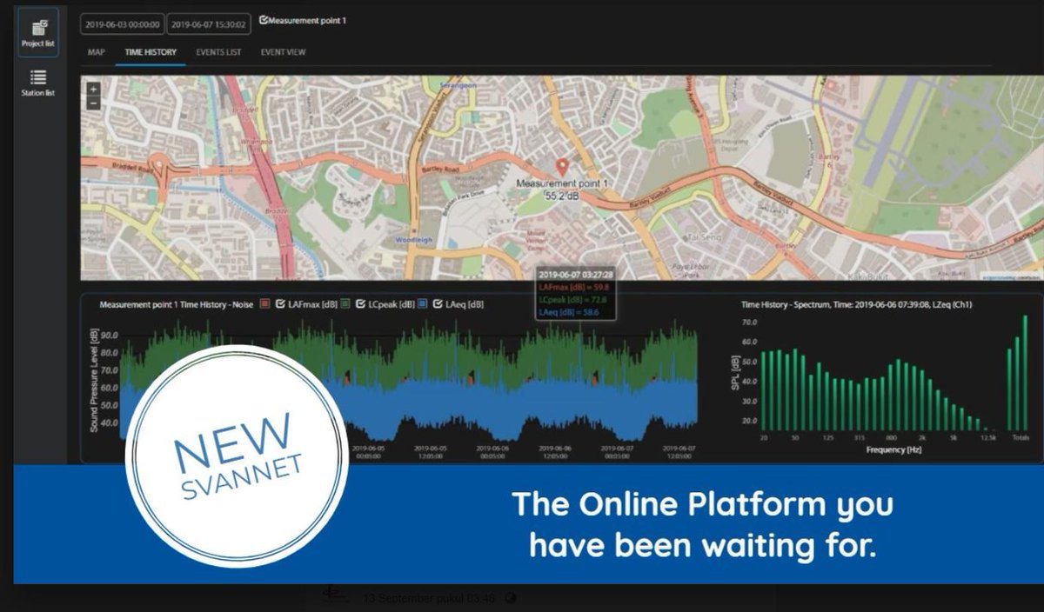Open the end date 2019-06-07 picker
Screen dimensions: 1044x612
pos(207,23)
